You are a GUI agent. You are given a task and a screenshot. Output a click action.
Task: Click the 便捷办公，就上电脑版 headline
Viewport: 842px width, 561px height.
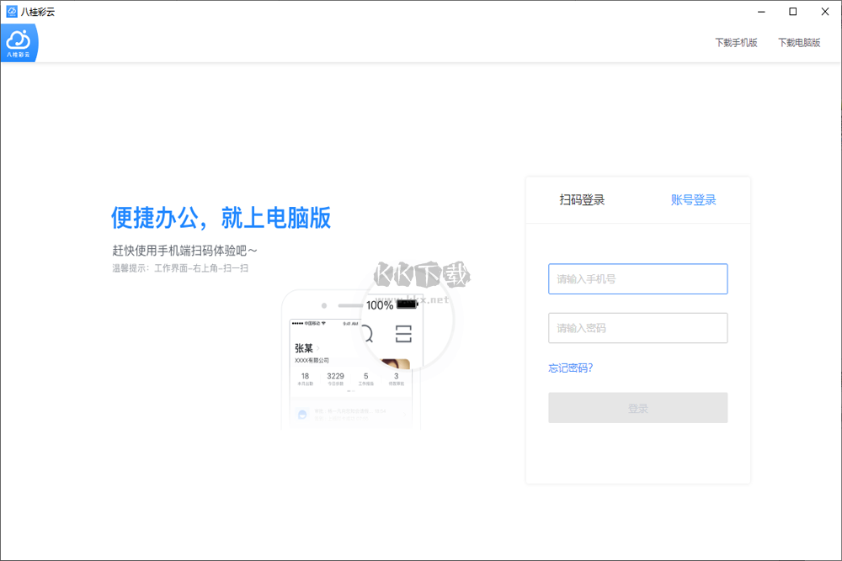tap(221, 218)
